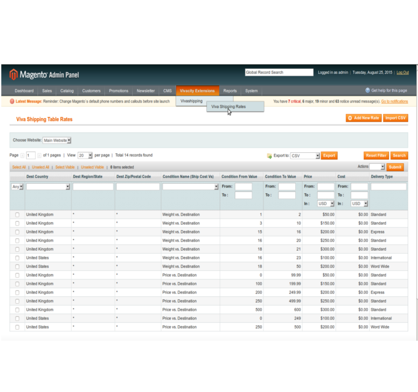This screenshot has width=418, height=392.
Task: Click the Export to CSV file icon
Action: 269,156
